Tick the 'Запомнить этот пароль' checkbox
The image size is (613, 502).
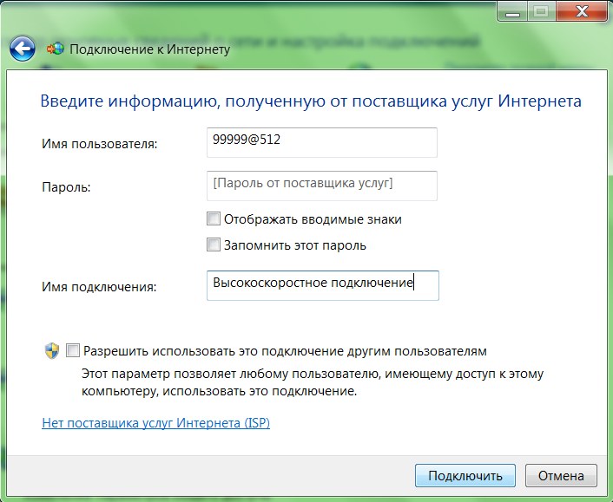214,244
